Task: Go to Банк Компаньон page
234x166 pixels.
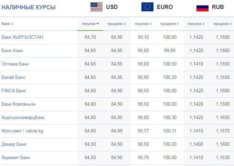Action: [x=19, y=104]
